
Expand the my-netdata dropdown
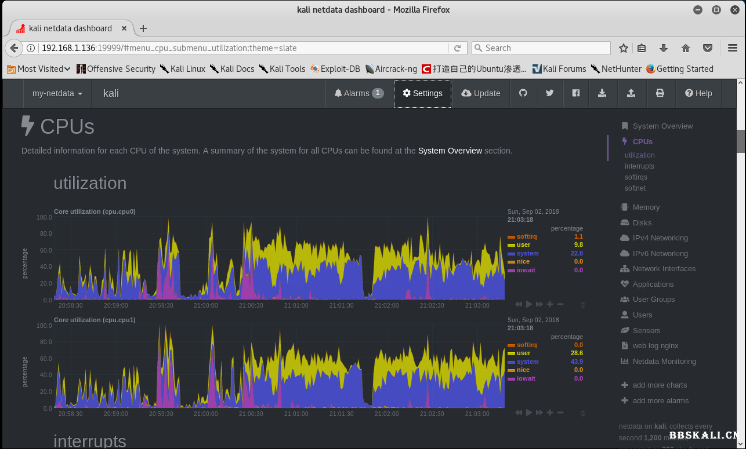click(57, 93)
